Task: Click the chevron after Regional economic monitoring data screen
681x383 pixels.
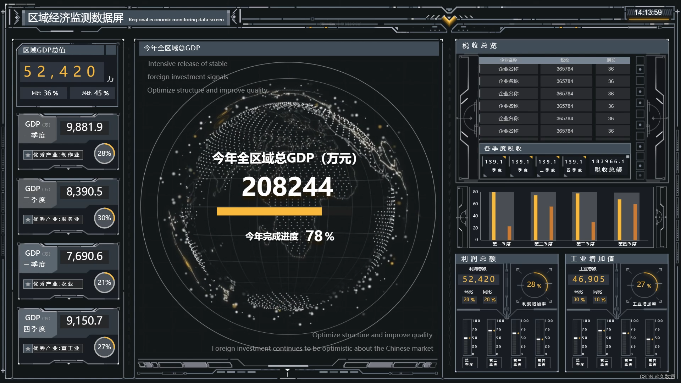Action: coord(234,17)
